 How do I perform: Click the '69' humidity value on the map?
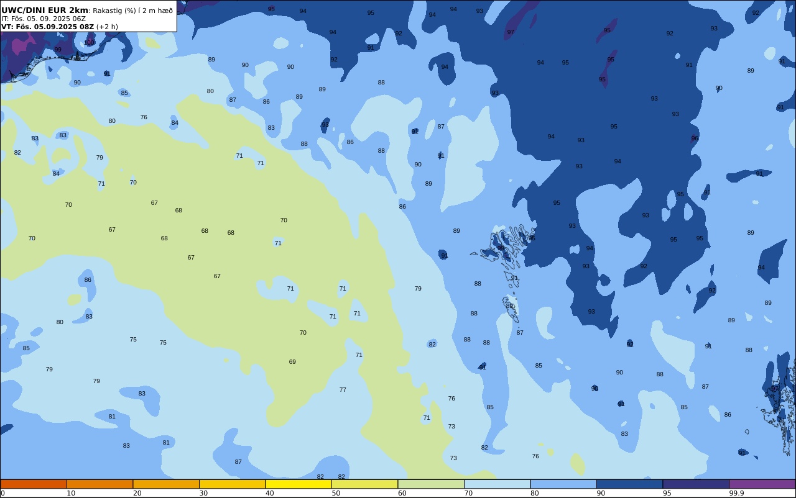292,362
